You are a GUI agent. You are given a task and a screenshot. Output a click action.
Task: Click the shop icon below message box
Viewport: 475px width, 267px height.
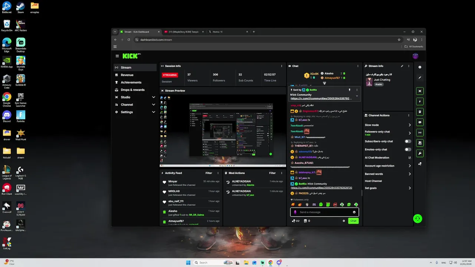pos(305,221)
